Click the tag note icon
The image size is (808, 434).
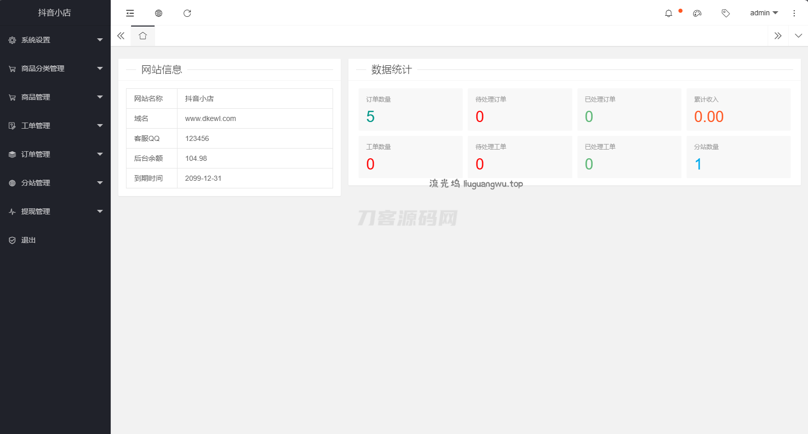pyautogui.click(x=725, y=13)
